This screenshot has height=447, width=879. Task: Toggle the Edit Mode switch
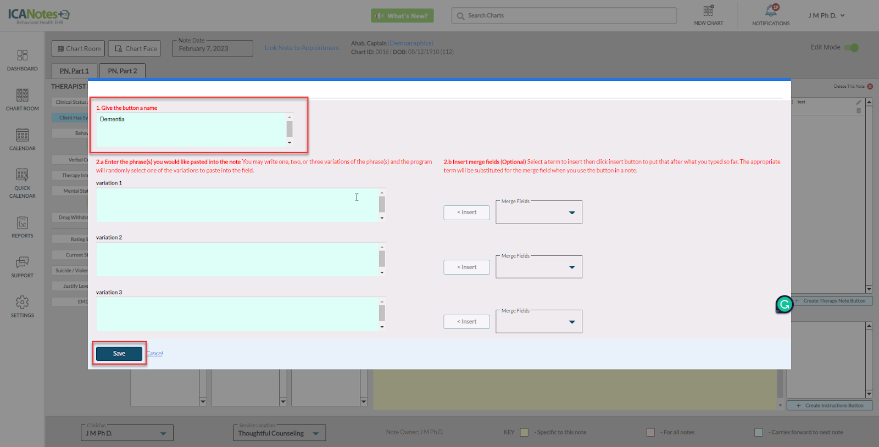(851, 48)
